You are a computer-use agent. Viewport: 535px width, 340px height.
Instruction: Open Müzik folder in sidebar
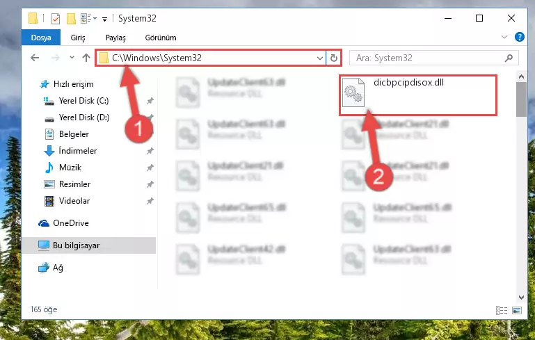(70, 168)
